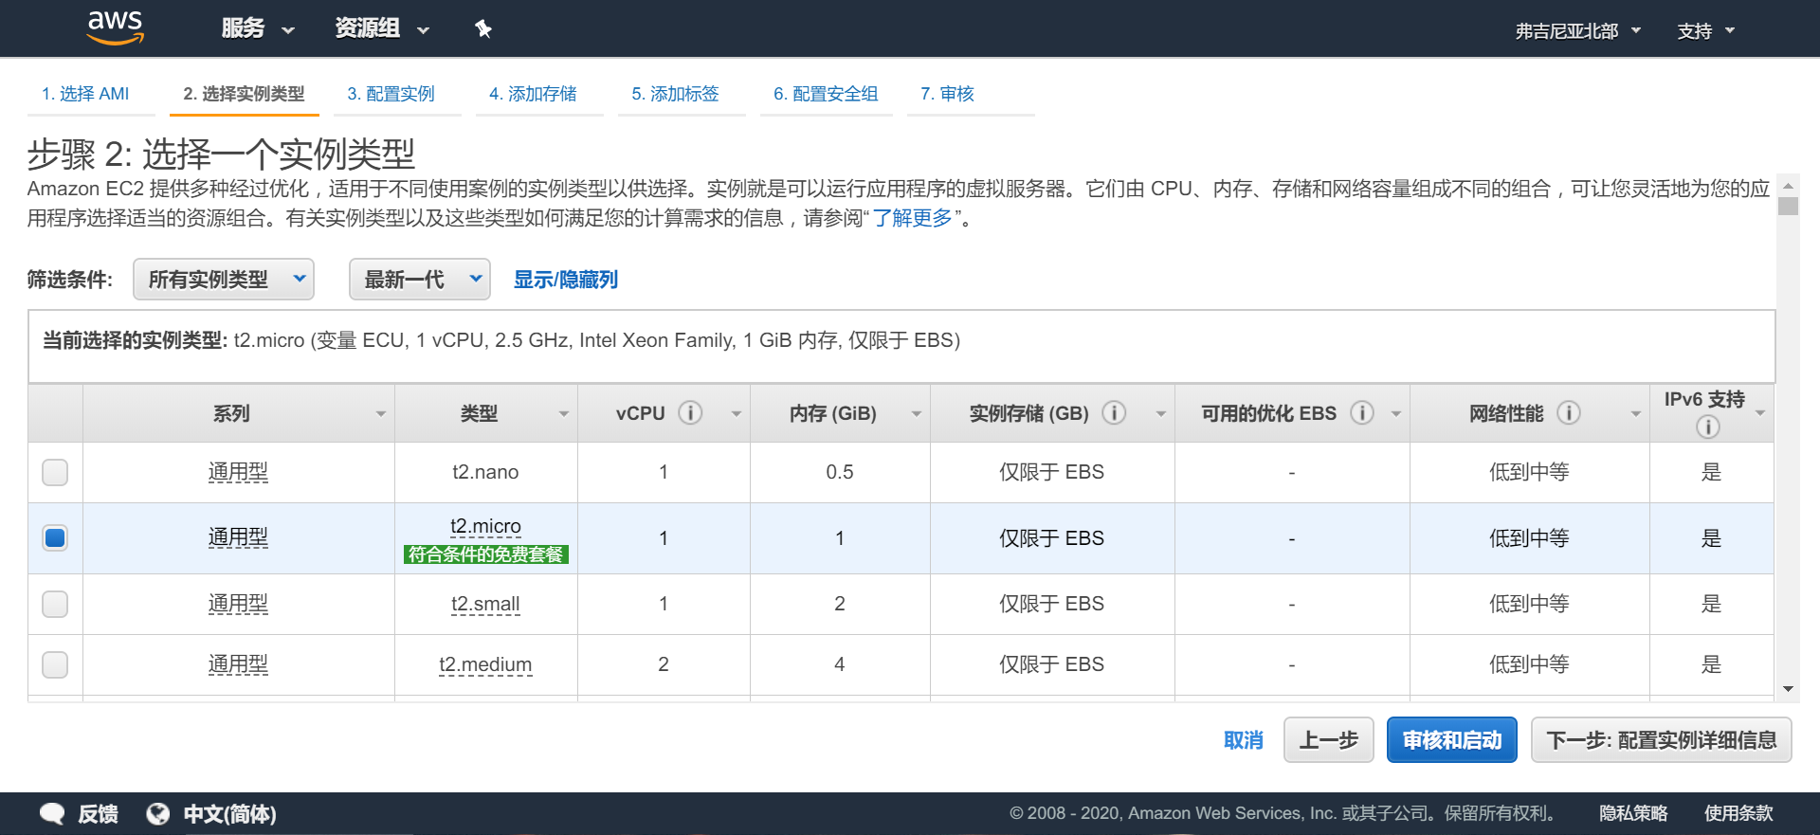Go to step 1. 选择 AMI tab
Image resolution: width=1820 pixels, height=835 pixels.
85,94
